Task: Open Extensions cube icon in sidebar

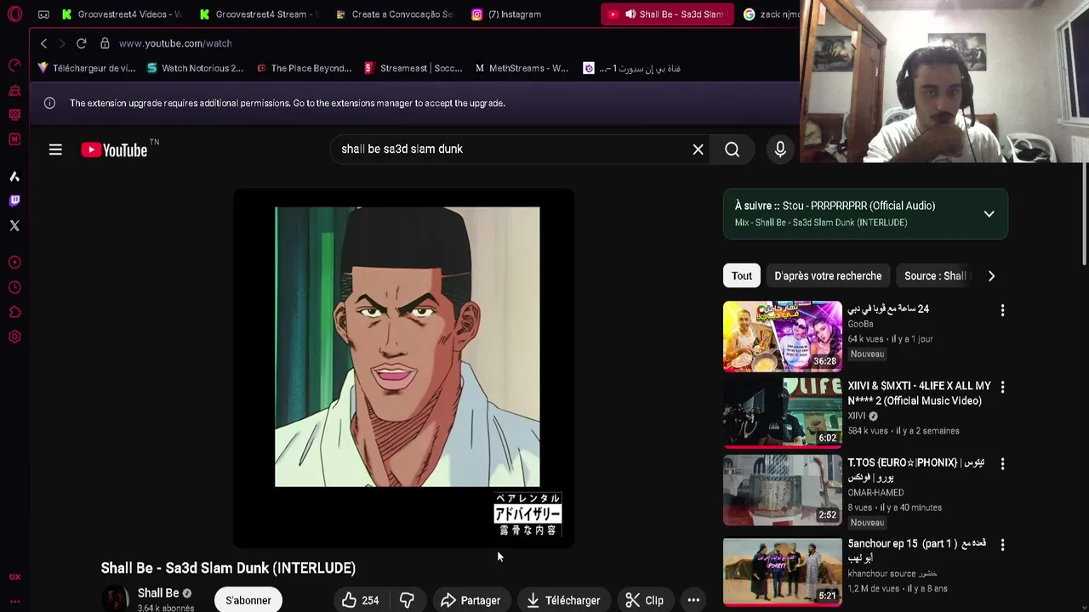Action: click(x=14, y=312)
